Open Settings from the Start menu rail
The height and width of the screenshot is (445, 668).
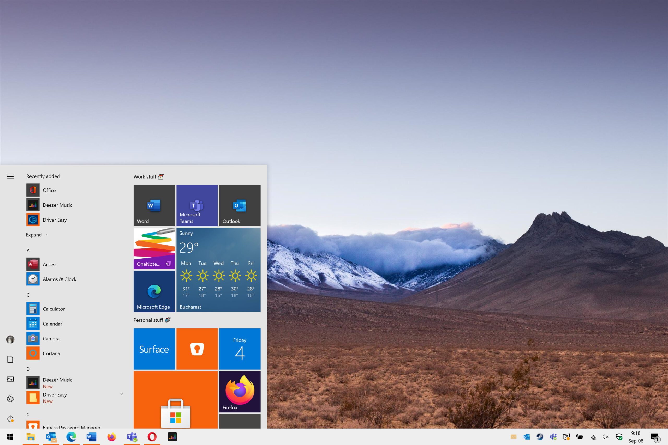10,398
